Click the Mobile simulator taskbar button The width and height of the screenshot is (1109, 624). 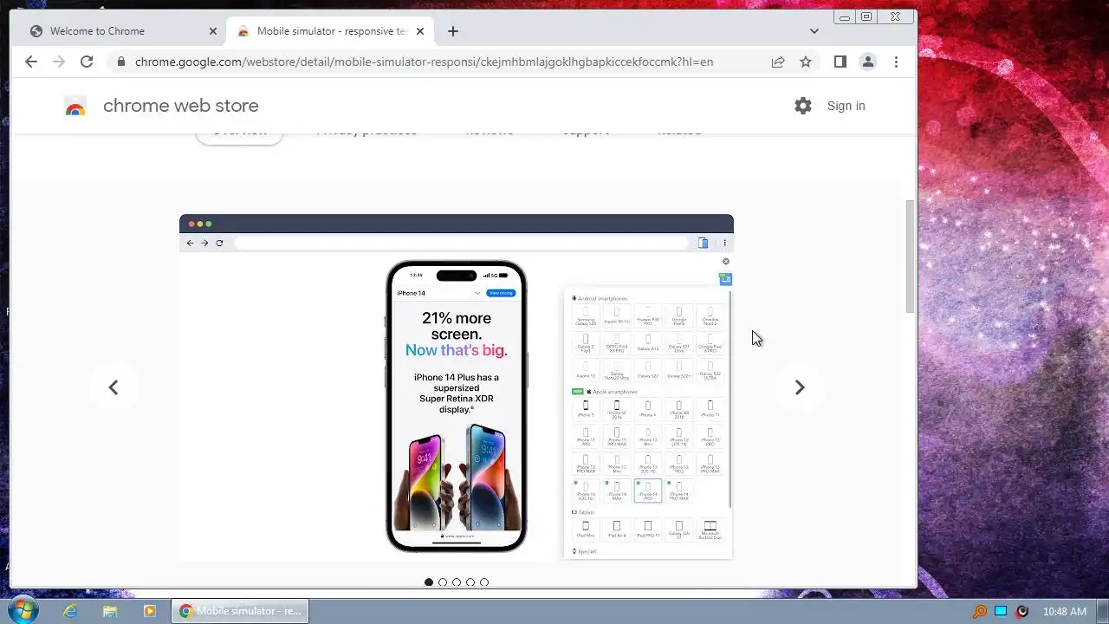point(240,611)
